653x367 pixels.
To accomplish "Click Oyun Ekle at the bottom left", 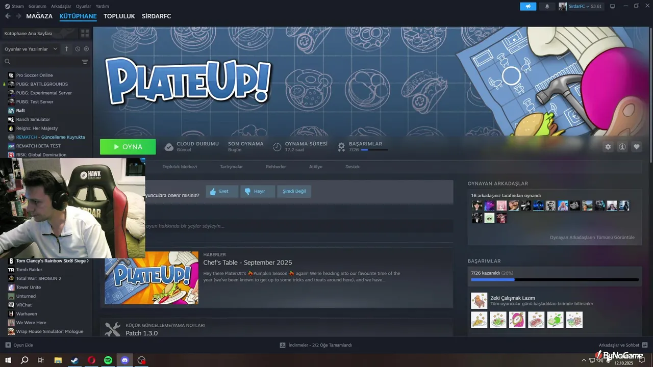I will point(19,345).
